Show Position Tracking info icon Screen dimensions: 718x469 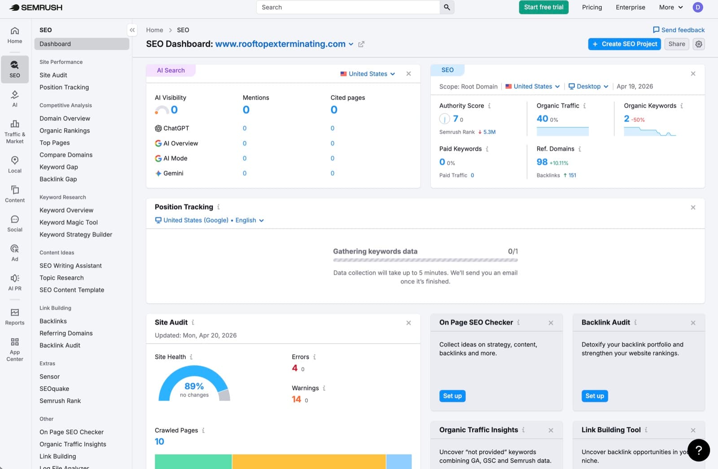[x=219, y=207]
